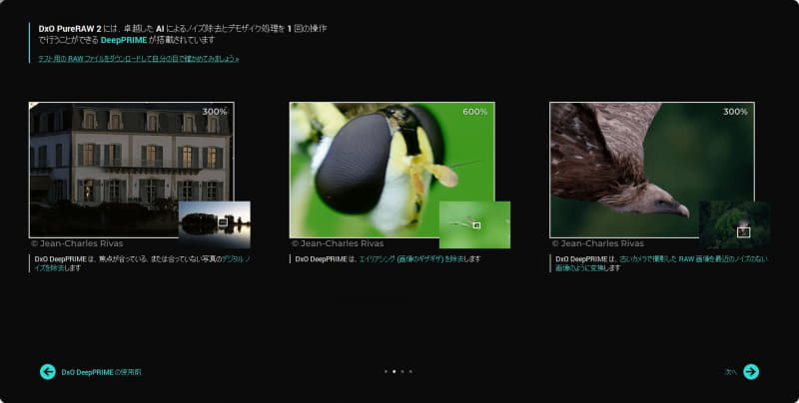Image resolution: width=799 pixels, height=403 pixels.
Task: Click the Jean-Charles Rivas credit under insect
Action: 338,243
